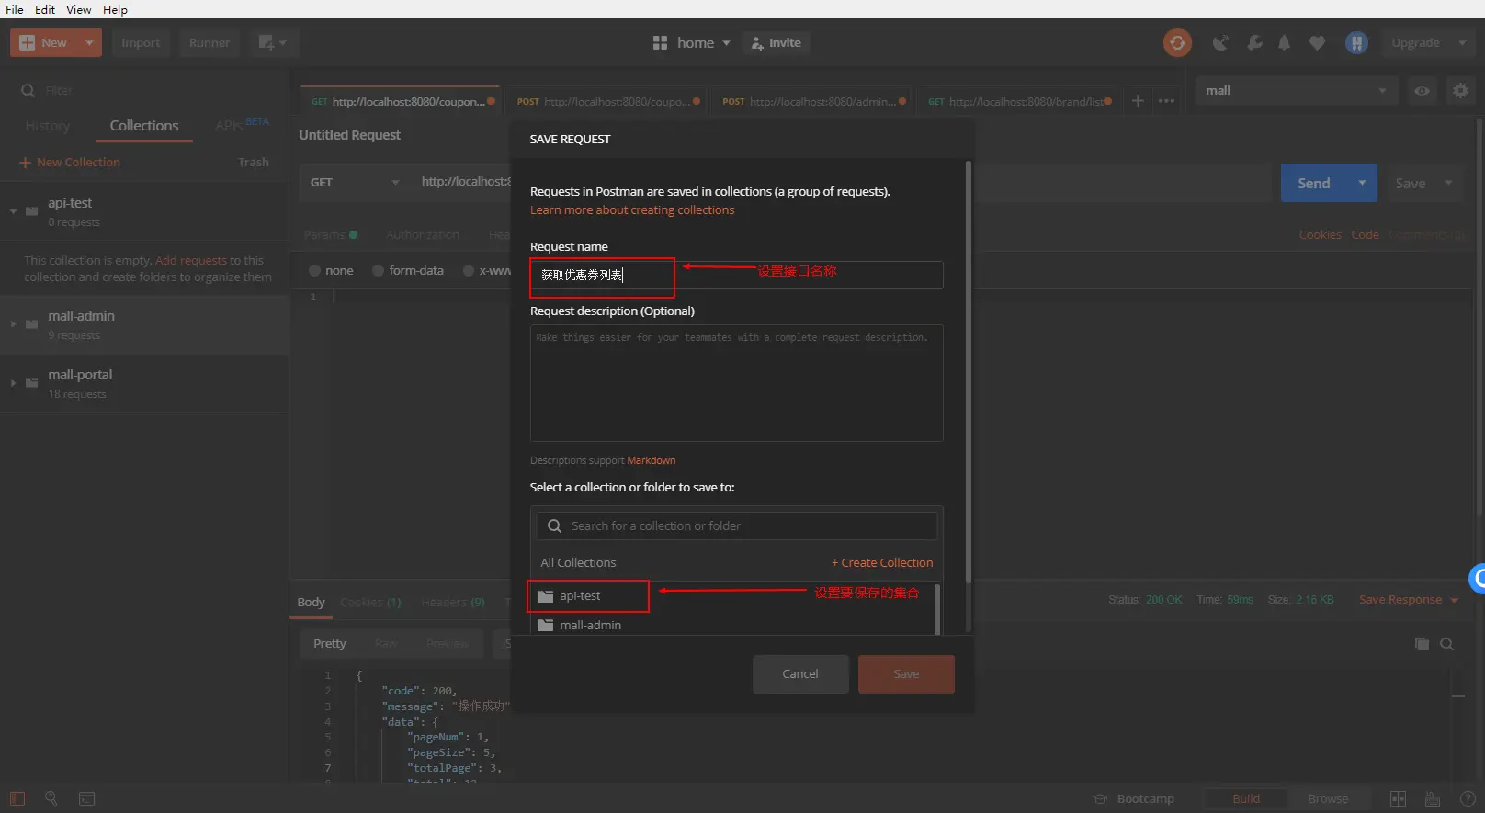1485x813 pixels.
Task: Switch status bar to Build mode
Action: click(x=1245, y=798)
